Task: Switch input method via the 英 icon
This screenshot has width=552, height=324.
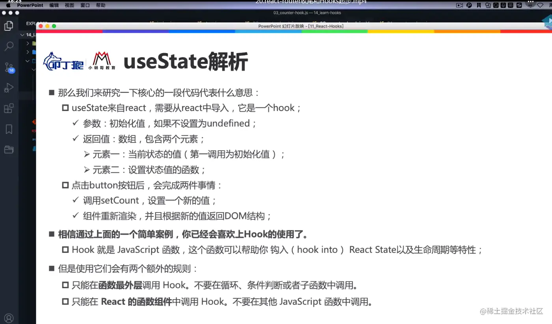Action: pyautogui.click(x=511, y=6)
